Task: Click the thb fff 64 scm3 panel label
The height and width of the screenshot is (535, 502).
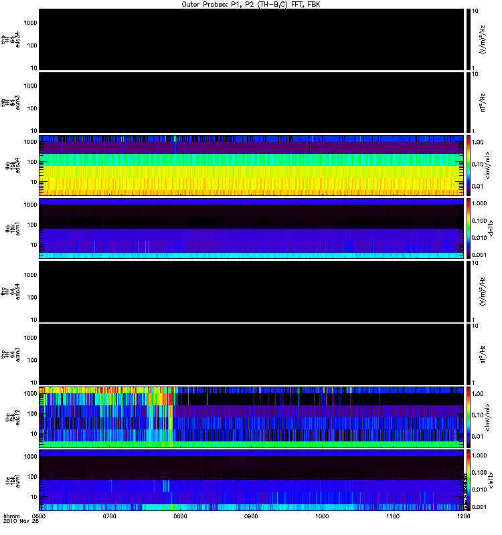Action: [10, 103]
